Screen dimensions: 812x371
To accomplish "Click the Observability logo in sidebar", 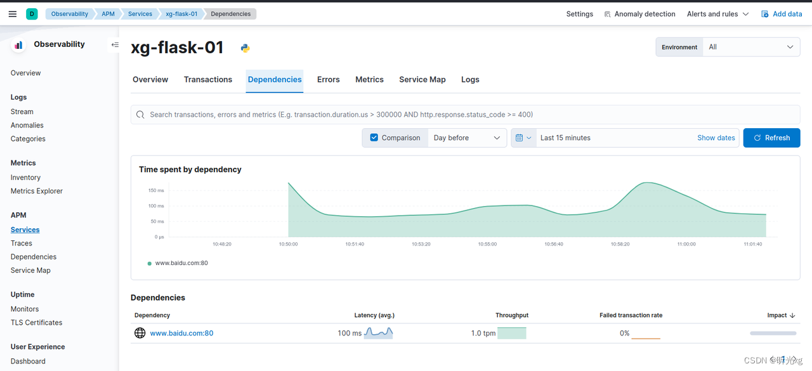I will pyautogui.click(x=18, y=44).
